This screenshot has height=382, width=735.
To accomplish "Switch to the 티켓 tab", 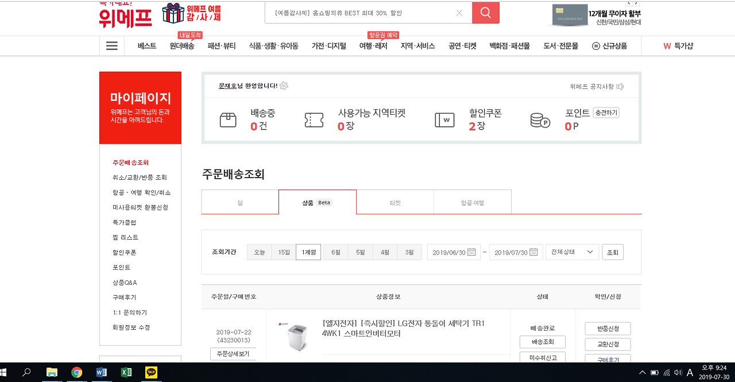I will 394,202.
